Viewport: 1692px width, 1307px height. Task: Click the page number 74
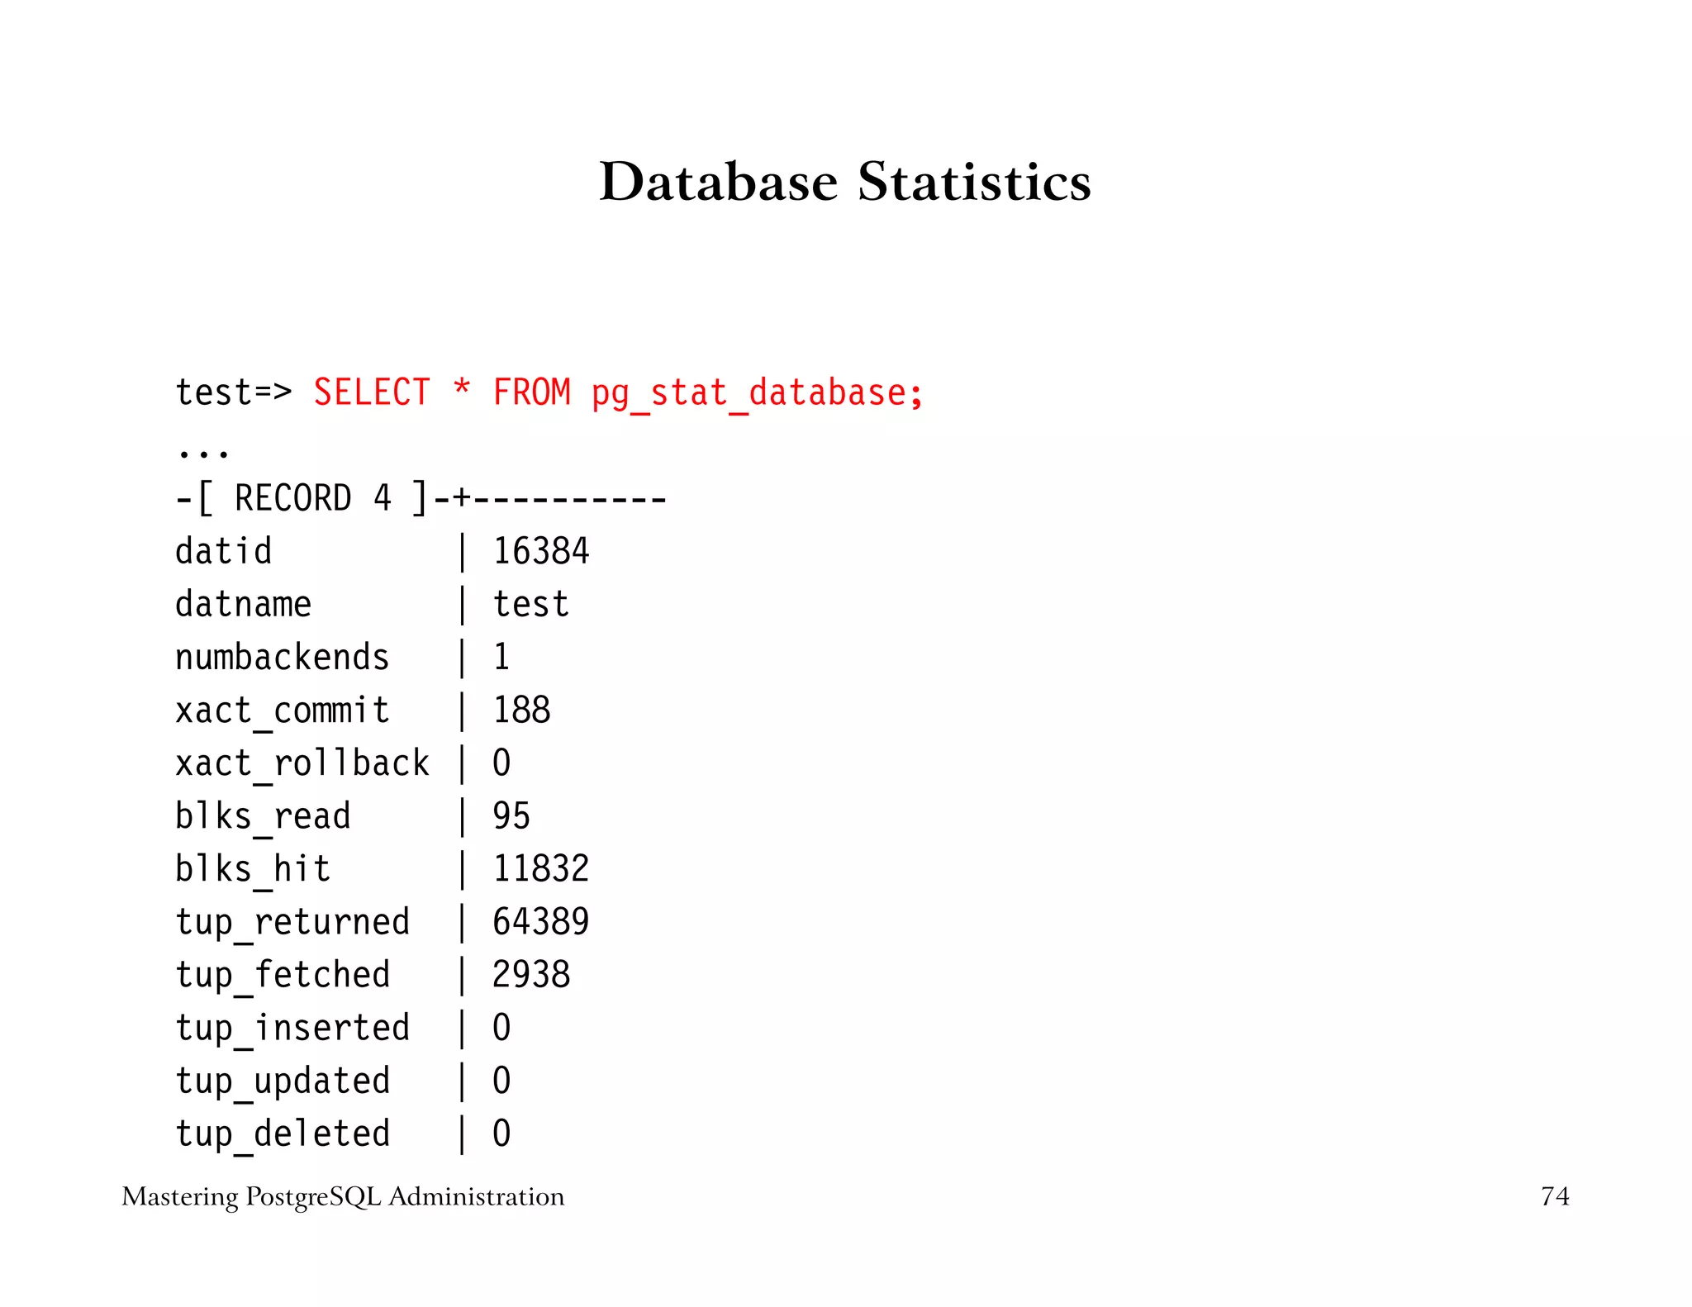1554,1196
